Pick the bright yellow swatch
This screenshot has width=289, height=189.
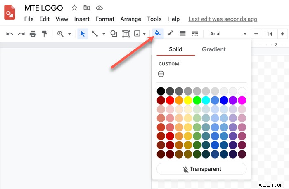(188, 100)
